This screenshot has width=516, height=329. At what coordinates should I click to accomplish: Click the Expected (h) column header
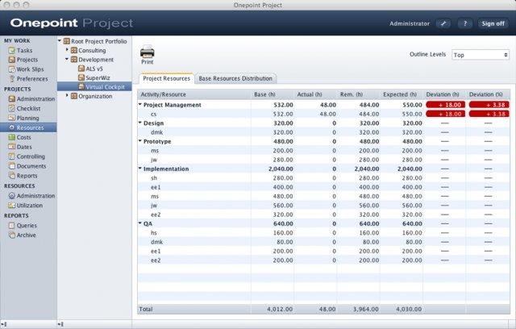[402, 94]
